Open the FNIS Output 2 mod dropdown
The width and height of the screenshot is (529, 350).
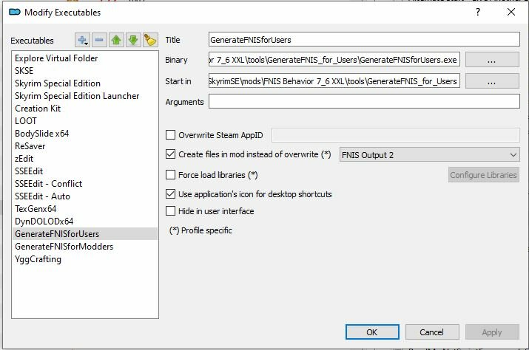(429, 155)
